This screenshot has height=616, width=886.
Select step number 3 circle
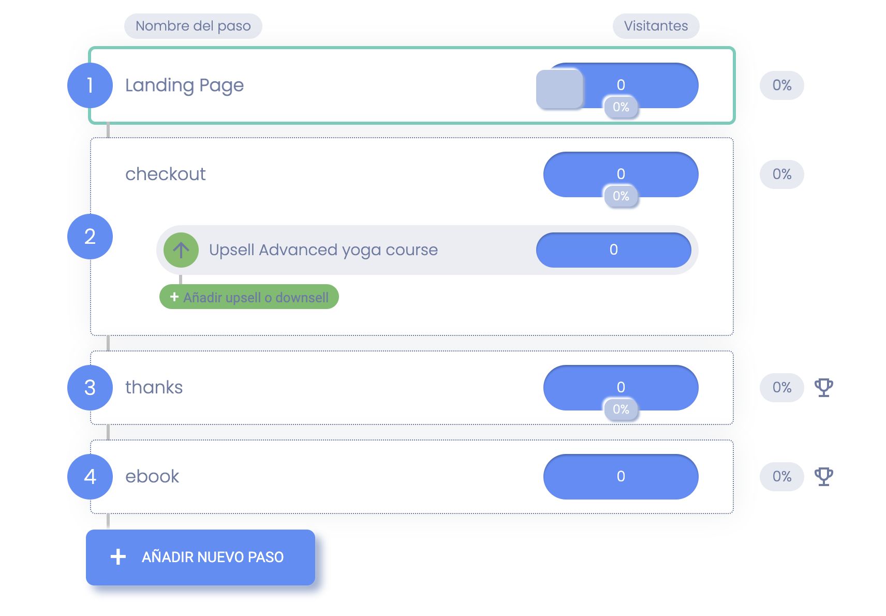(x=90, y=388)
